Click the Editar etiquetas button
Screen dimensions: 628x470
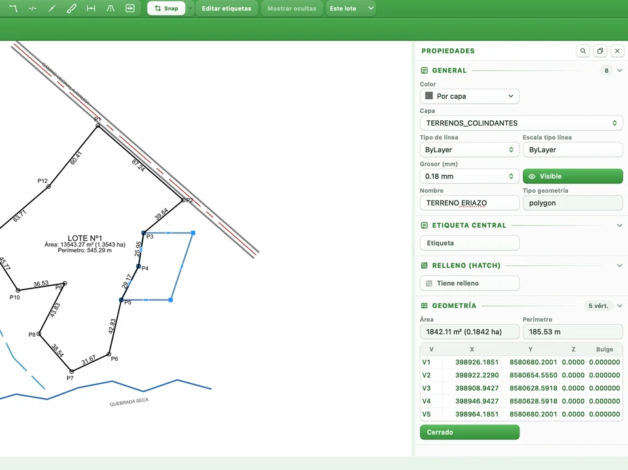(227, 8)
